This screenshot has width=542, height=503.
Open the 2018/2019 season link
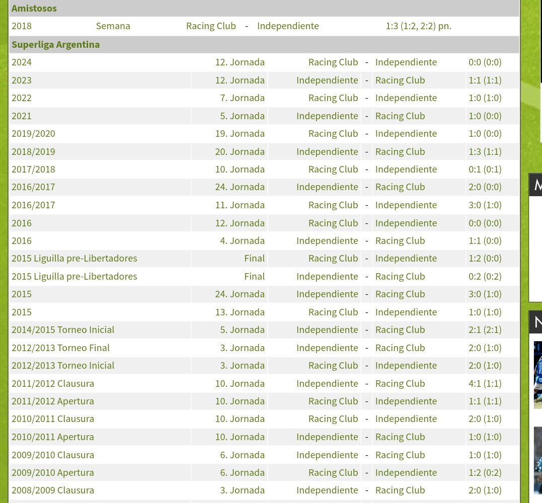pos(33,152)
